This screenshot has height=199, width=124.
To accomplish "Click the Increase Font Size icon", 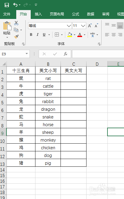I will tap(90, 26).
